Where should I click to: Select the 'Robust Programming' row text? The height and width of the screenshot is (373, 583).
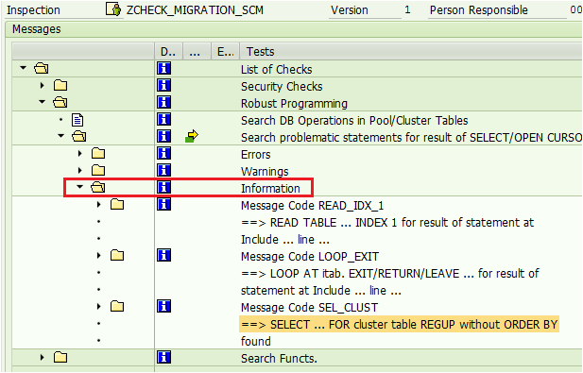tap(294, 104)
